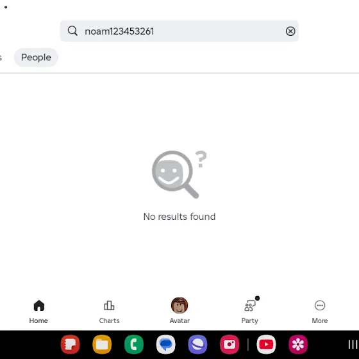Screen dimensions: 359x359
Task: Launch the purple Samsung Internet browser
Action: [x=197, y=344]
